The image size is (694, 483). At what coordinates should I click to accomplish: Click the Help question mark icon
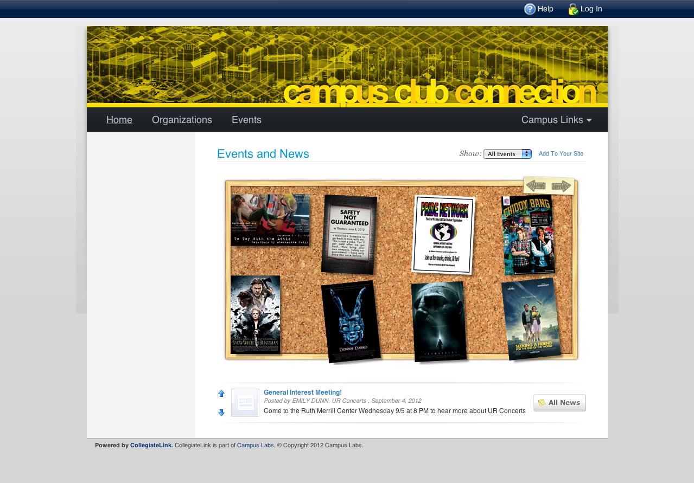tap(530, 9)
